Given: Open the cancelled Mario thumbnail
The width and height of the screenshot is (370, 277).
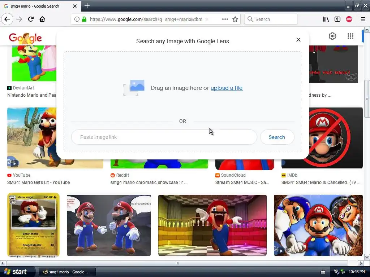Looking at the screenshot, I should click(x=336, y=138).
